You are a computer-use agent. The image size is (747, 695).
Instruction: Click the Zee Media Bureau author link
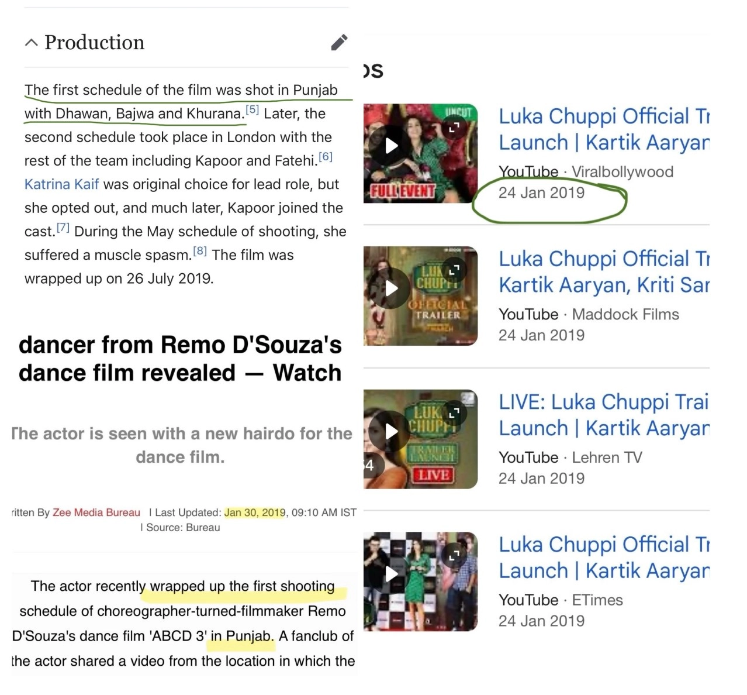(96, 512)
